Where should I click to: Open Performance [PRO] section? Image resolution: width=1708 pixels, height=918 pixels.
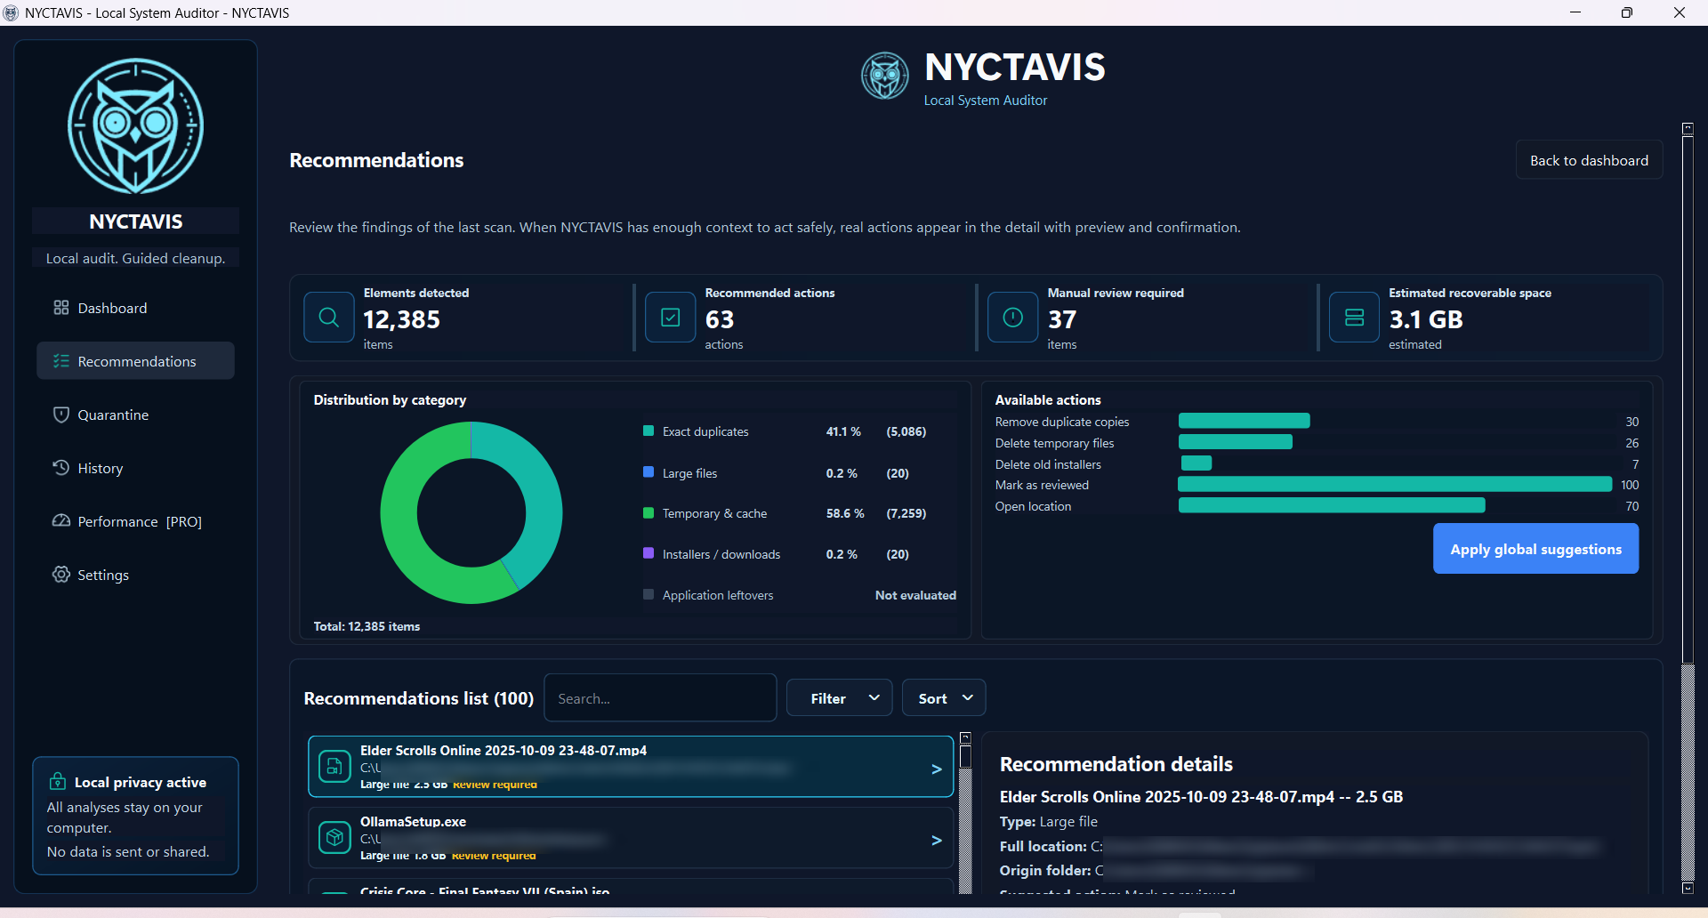135,521
